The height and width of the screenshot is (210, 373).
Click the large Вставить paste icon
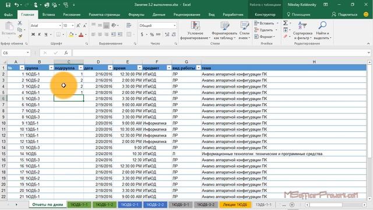(9, 26)
